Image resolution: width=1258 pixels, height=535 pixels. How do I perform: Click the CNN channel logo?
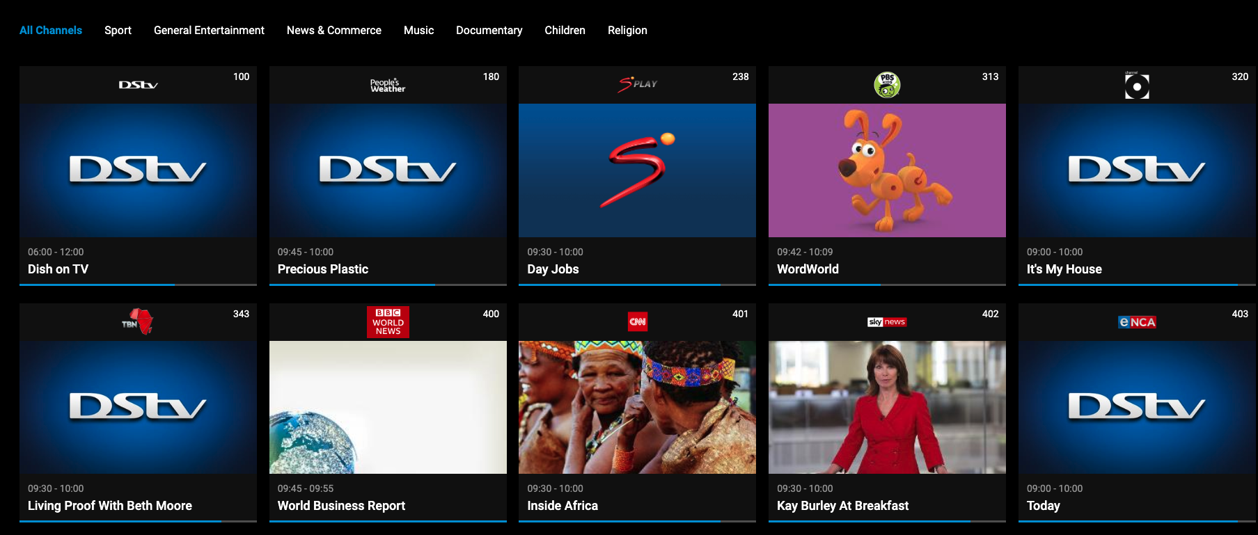[x=637, y=321]
